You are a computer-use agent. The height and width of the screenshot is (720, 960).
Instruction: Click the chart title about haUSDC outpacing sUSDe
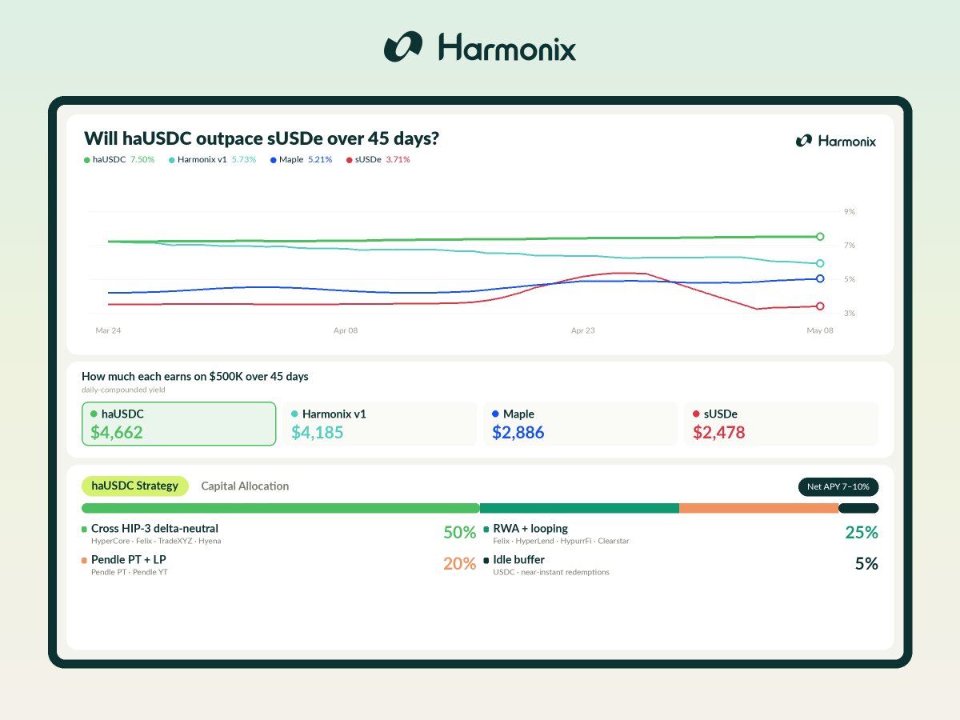262,138
